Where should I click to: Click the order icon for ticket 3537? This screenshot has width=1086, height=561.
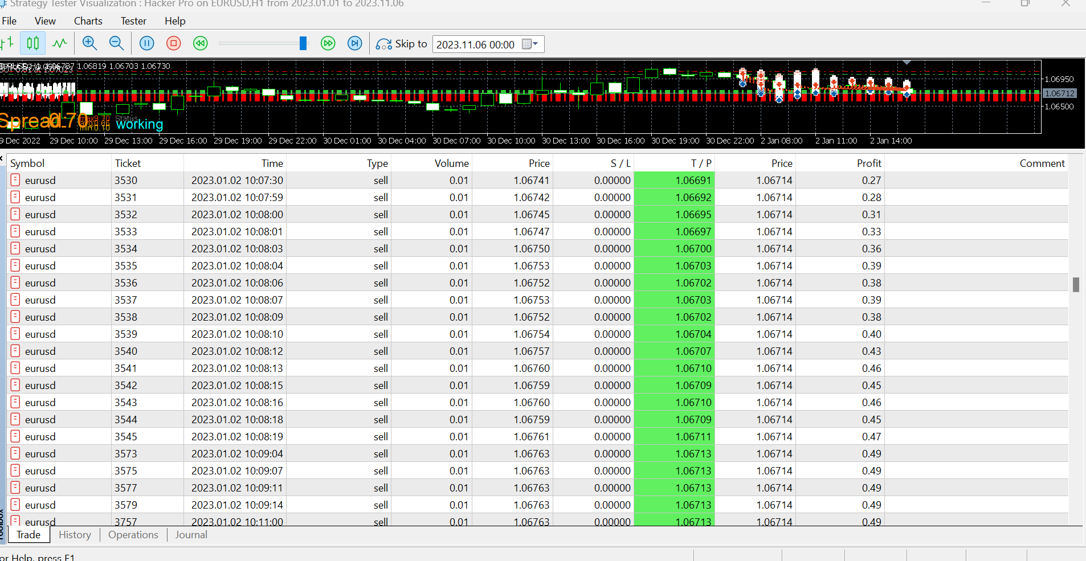coord(15,300)
